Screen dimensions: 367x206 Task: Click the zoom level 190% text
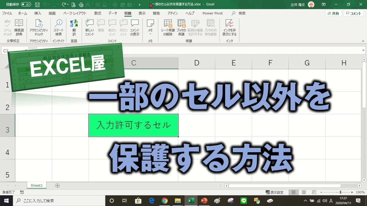360,192
